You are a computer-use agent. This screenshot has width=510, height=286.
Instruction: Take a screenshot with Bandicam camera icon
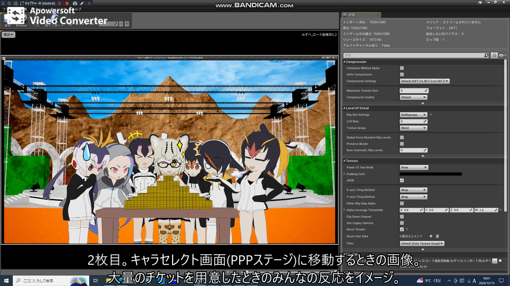pos(75,3)
